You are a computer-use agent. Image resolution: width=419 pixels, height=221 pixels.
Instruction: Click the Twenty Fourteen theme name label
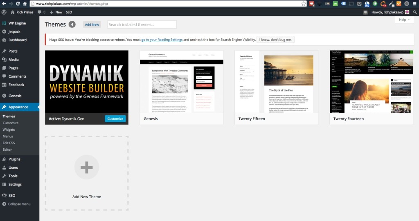click(349, 119)
